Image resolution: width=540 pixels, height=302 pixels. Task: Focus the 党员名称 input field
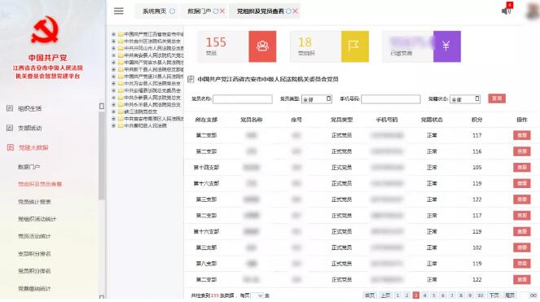click(x=243, y=99)
